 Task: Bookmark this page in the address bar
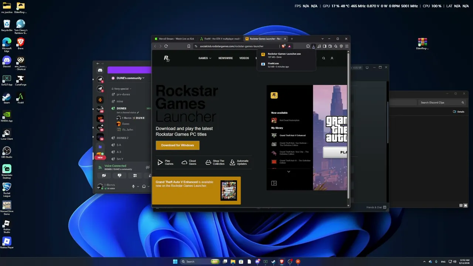click(188, 46)
